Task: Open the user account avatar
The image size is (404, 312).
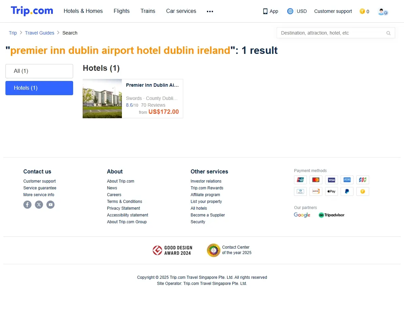Action: 383,12
